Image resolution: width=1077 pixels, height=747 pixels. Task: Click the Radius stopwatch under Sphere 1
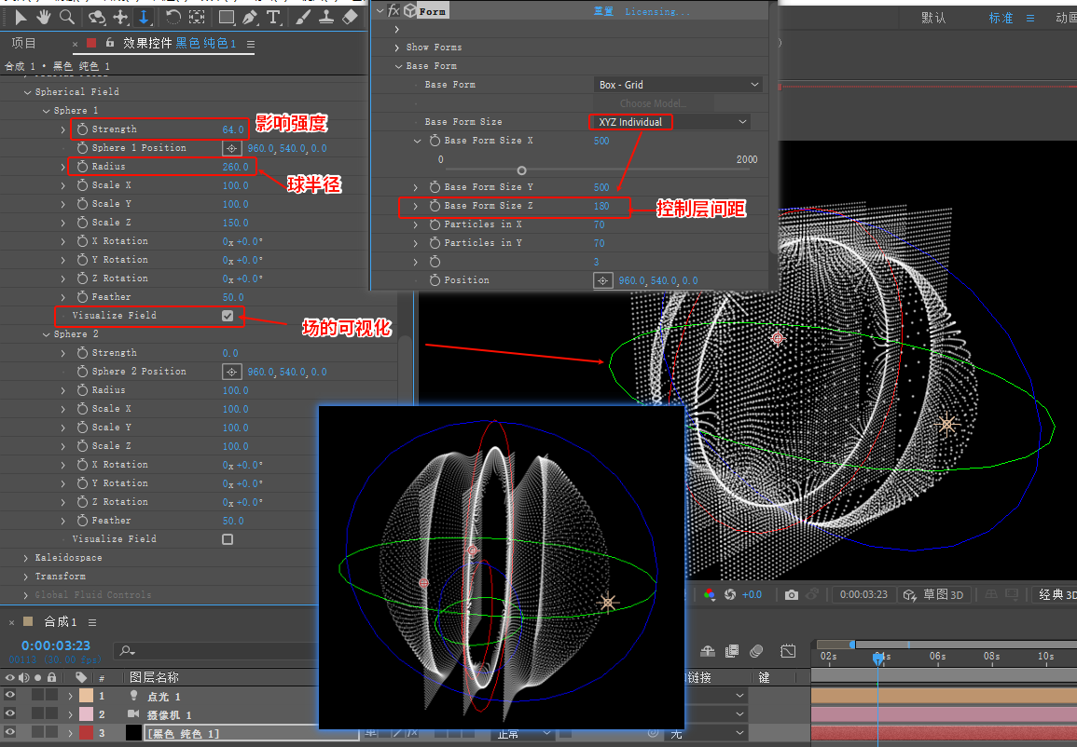pyautogui.click(x=82, y=166)
